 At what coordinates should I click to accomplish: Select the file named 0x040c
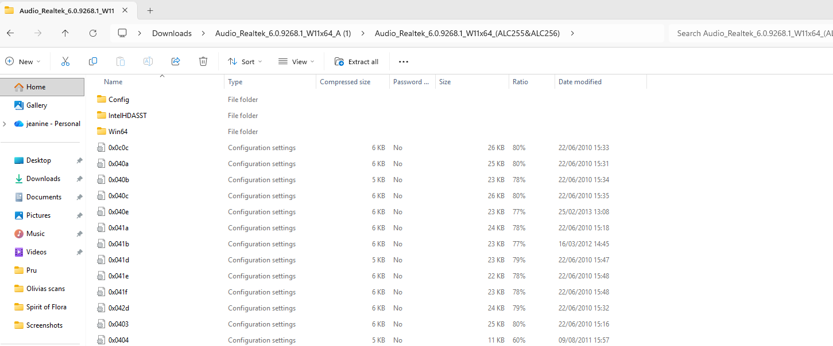tap(118, 196)
